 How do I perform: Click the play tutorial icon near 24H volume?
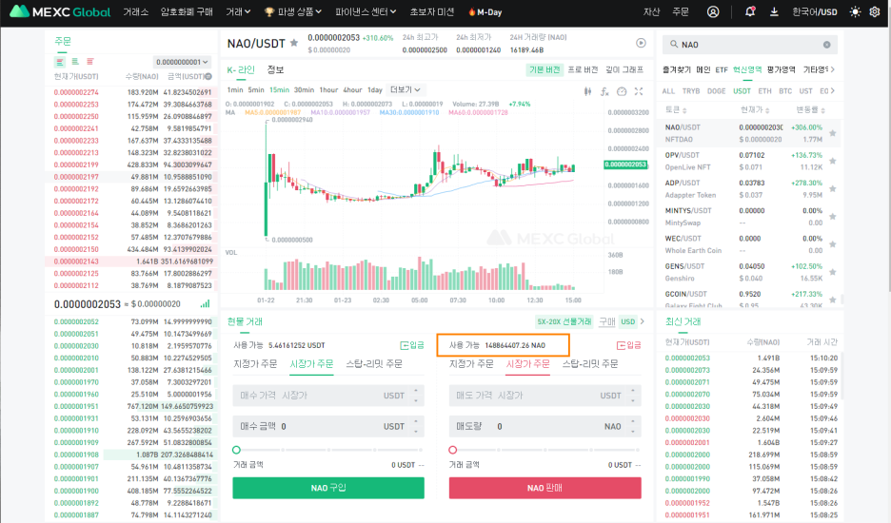641,43
